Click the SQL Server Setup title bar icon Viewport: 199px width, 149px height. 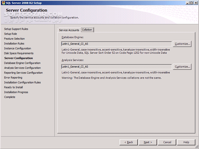pyautogui.click(x=3, y=3)
